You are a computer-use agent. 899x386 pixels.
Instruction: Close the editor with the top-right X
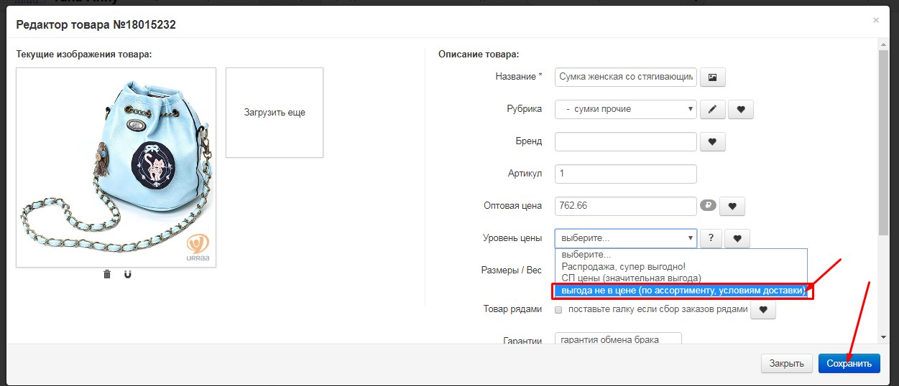tap(876, 21)
